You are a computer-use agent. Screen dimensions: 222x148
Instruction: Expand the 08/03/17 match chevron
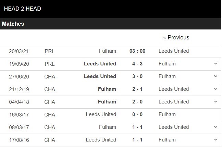pyautogui.click(x=215, y=127)
